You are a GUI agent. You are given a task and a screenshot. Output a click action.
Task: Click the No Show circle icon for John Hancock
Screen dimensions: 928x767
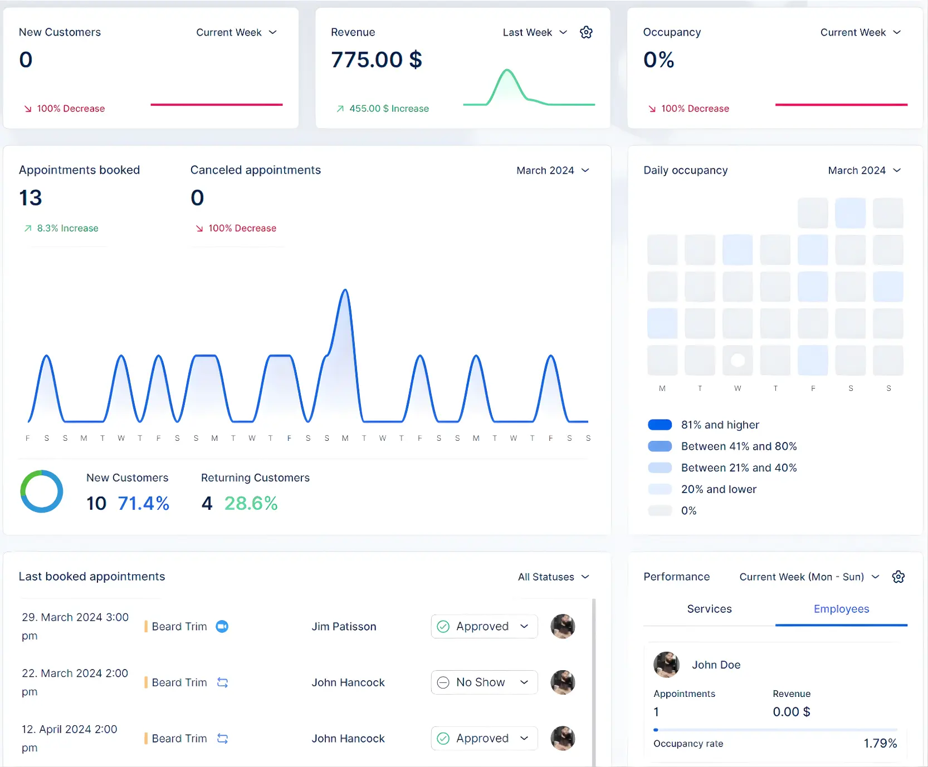tap(443, 682)
